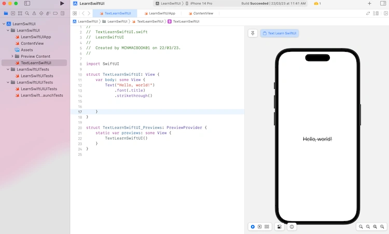The height and width of the screenshot is (234, 389).
Task: Enable live preview mode
Action: tap(253, 227)
